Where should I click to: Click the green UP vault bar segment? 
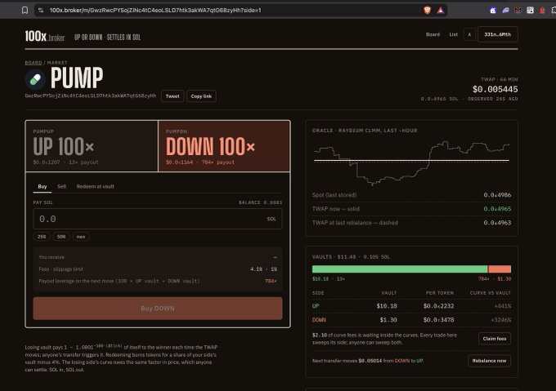point(400,269)
